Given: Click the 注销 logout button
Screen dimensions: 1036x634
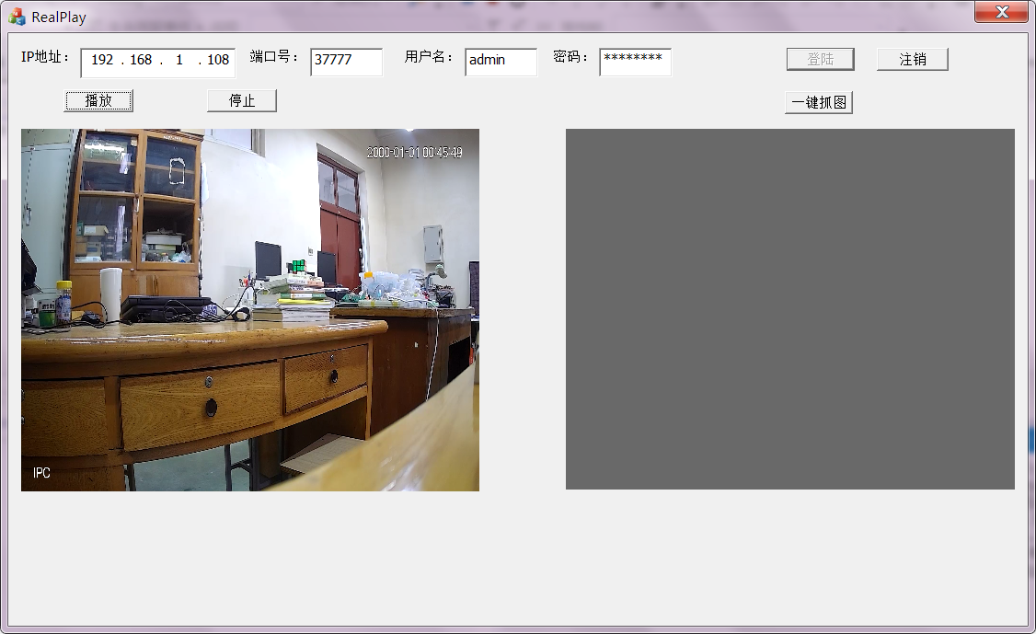Looking at the screenshot, I should (912, 59).
